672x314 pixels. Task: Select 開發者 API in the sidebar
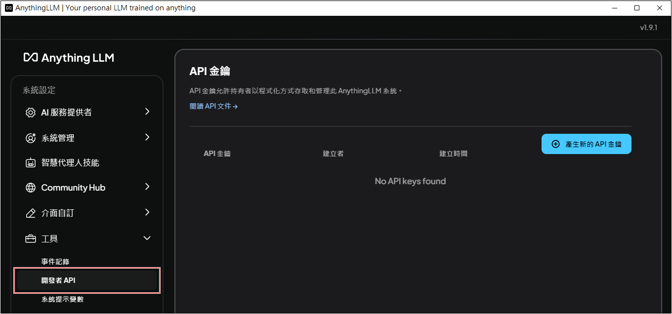coord(58,280)
